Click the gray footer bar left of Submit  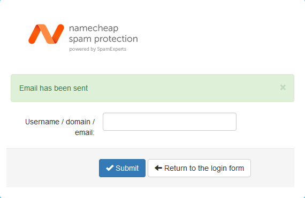[x=52, y=168]
